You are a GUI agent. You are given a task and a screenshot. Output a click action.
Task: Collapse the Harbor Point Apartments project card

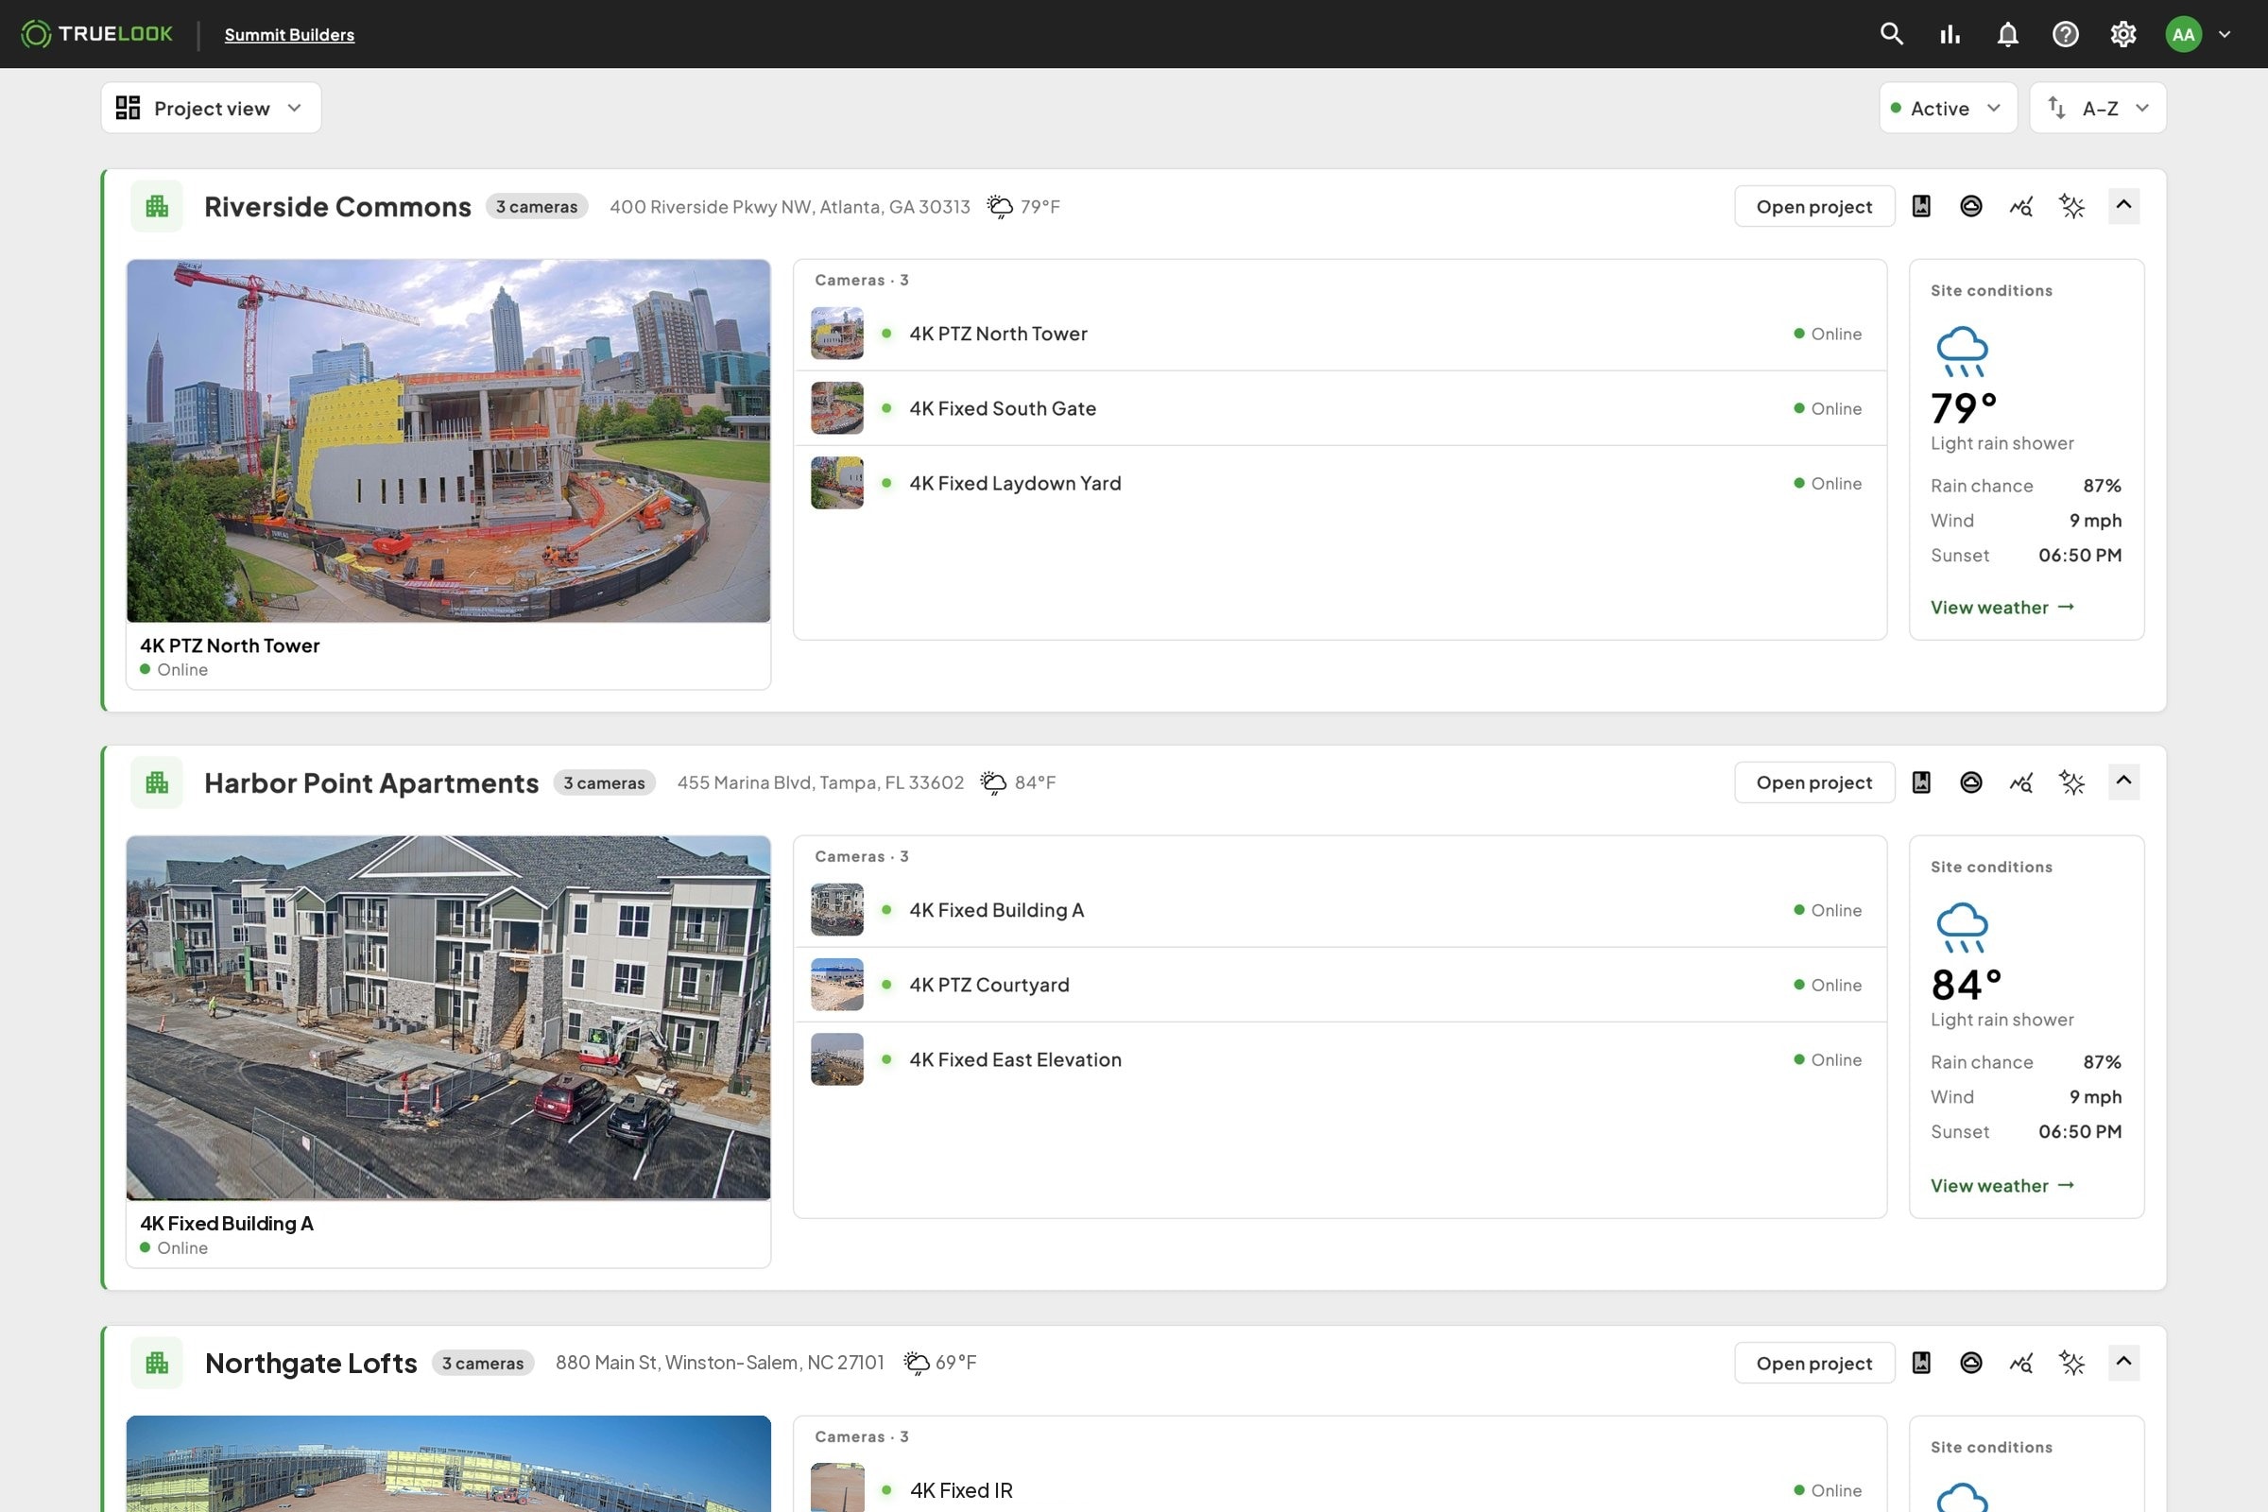[2123, 782]
